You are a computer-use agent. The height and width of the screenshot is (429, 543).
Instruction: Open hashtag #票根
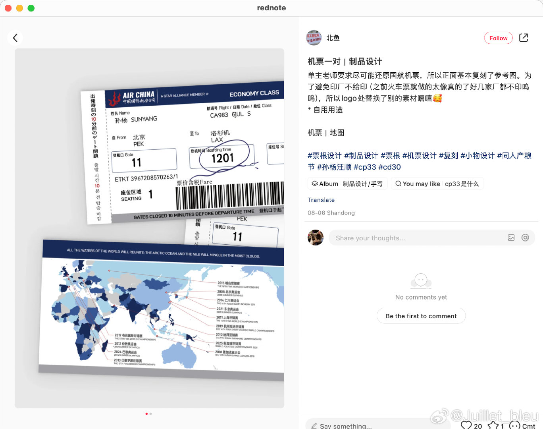coord(391,156)
